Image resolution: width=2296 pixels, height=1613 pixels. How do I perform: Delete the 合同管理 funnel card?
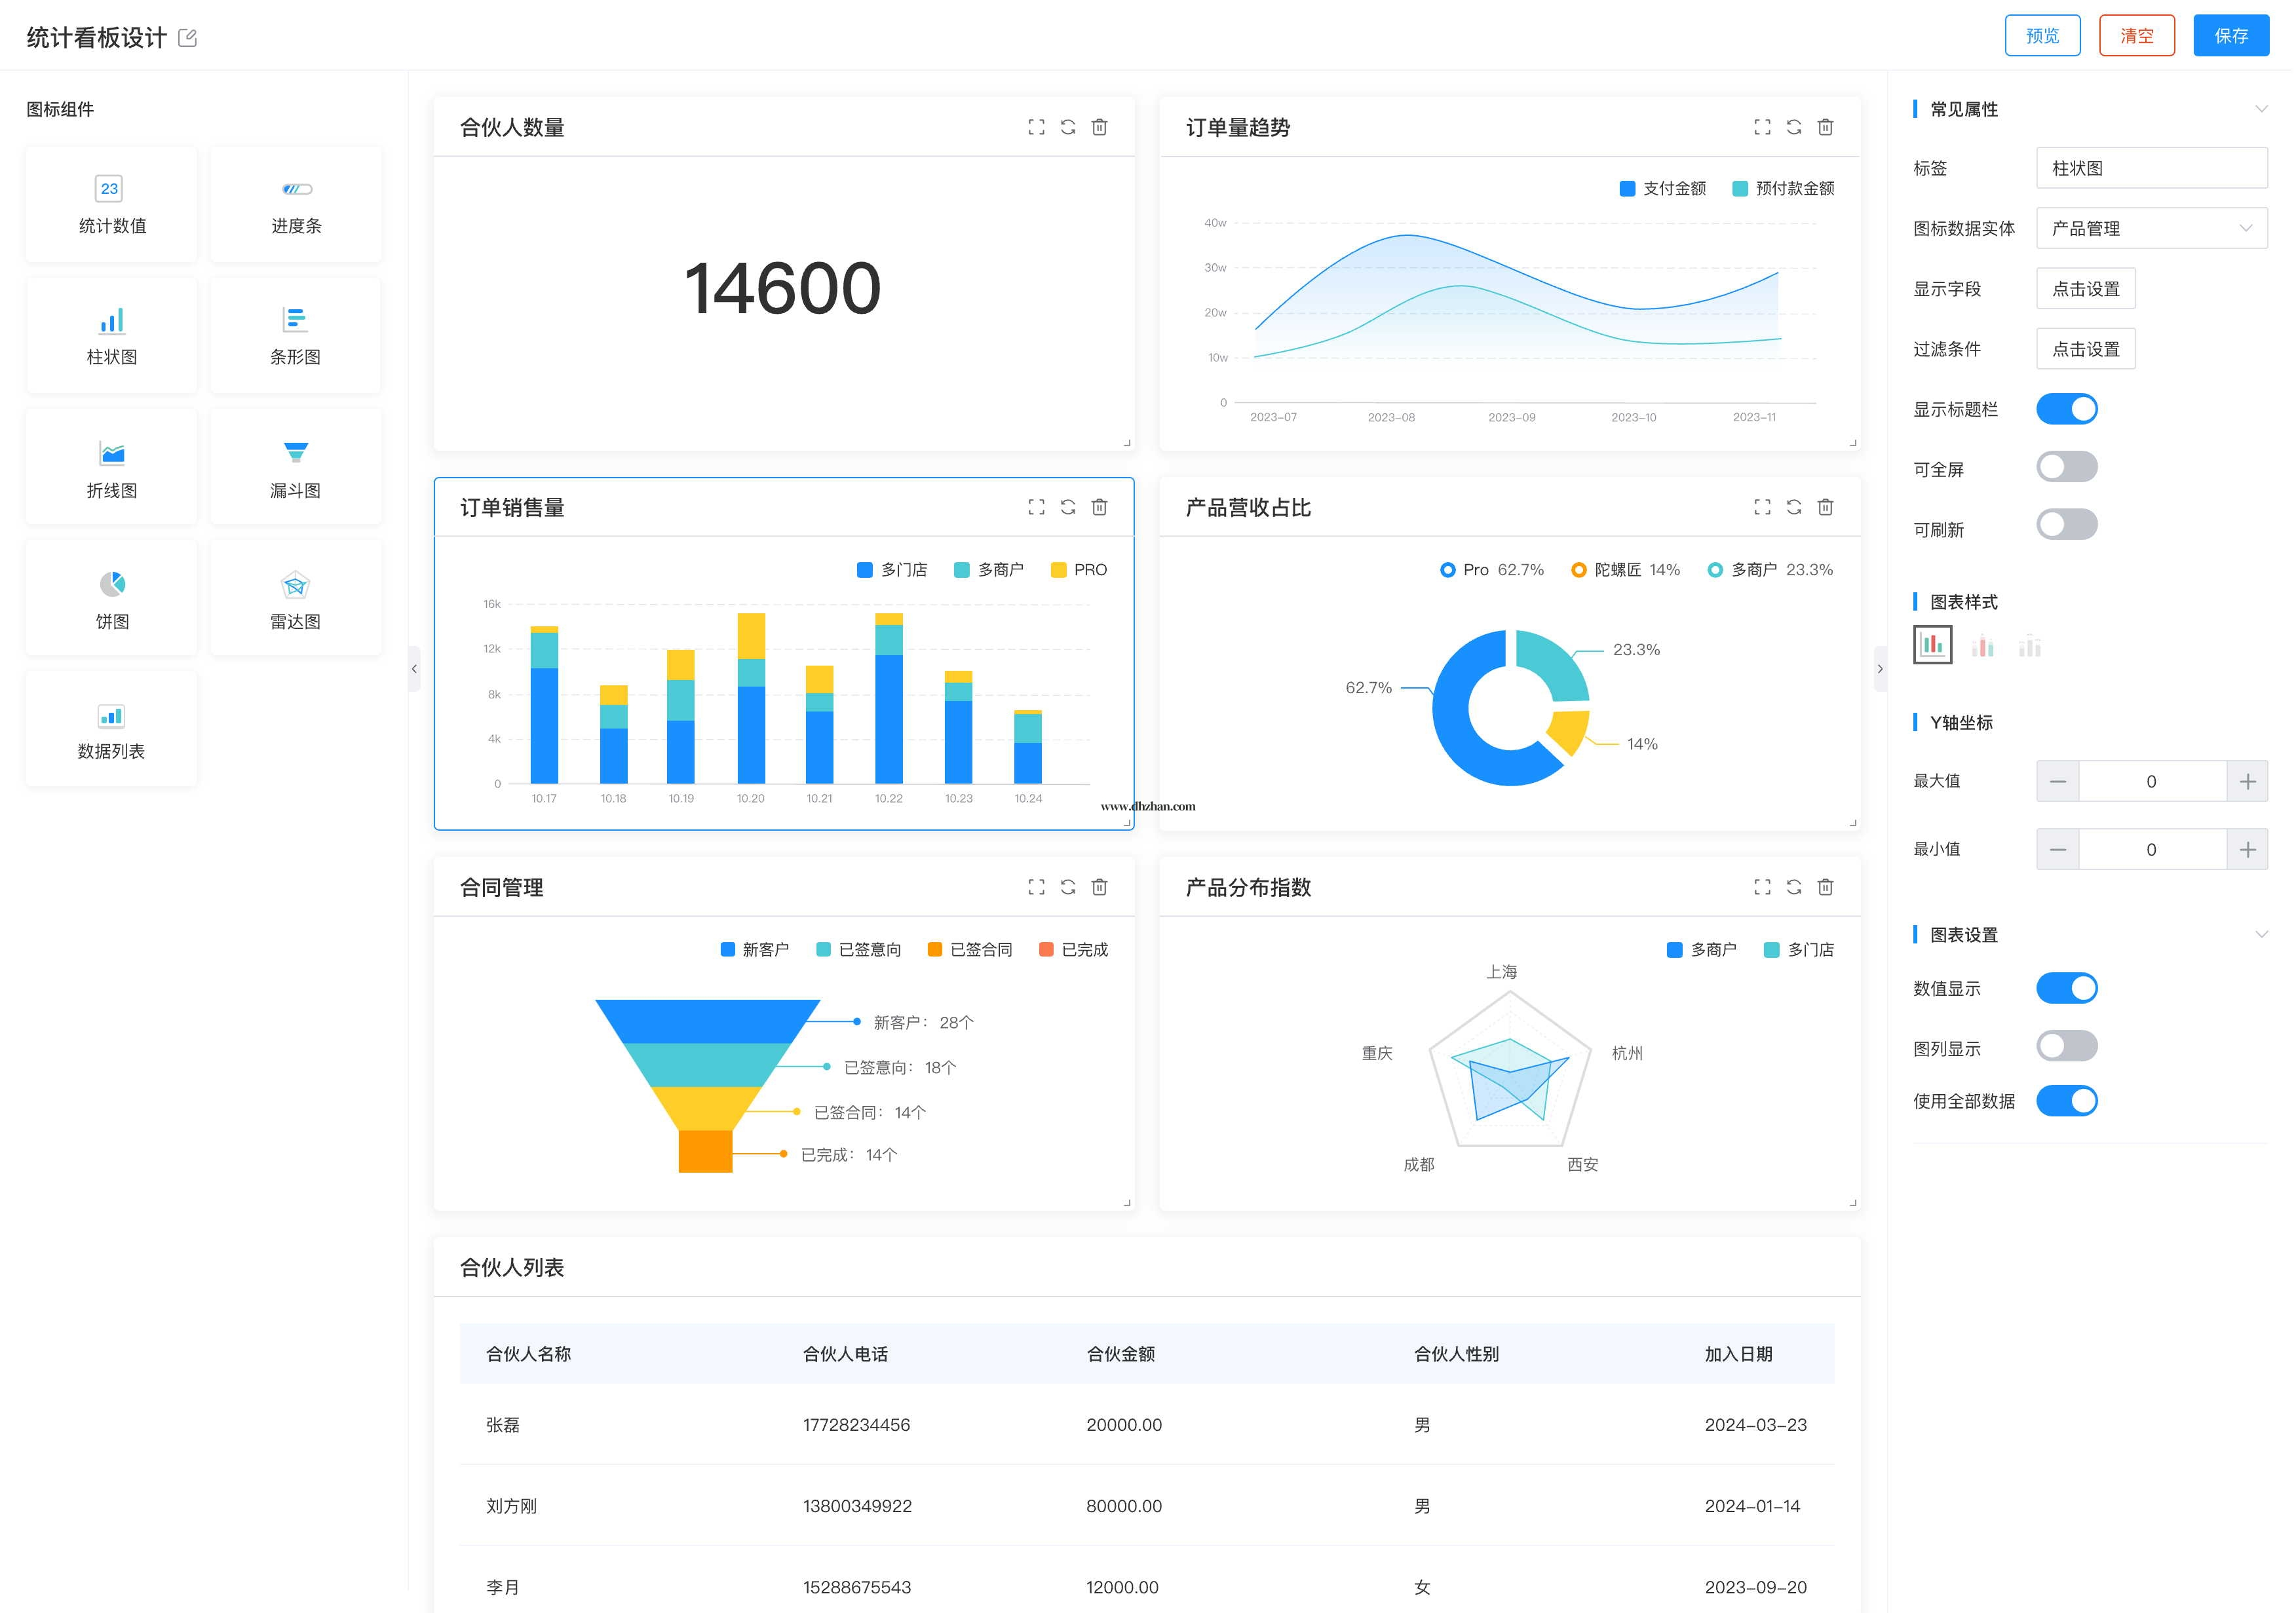pos(1099,887)
